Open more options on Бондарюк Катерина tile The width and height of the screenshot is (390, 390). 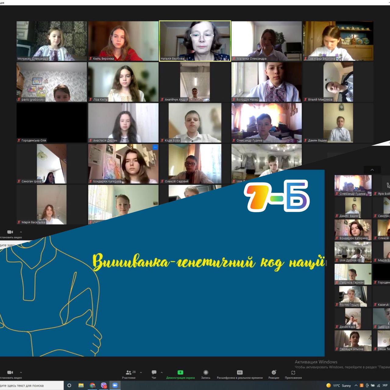pos(155,147)
